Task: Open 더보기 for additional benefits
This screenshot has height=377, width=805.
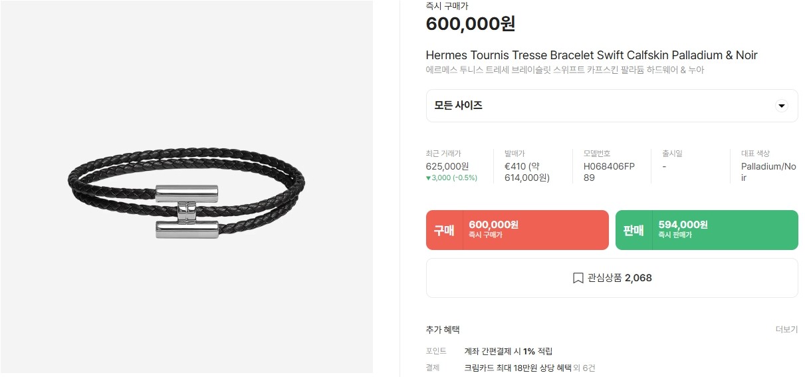Action: point(786,330)
